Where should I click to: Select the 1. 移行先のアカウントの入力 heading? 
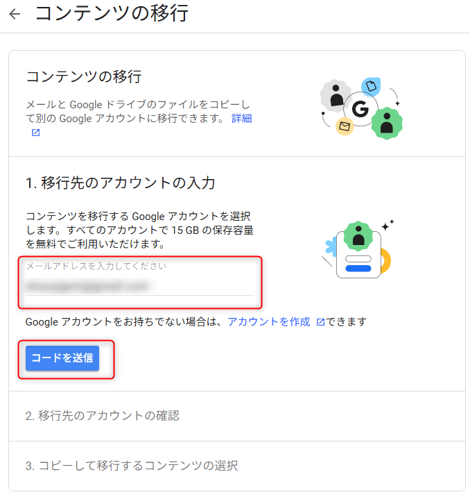click(x=120, y=183)
